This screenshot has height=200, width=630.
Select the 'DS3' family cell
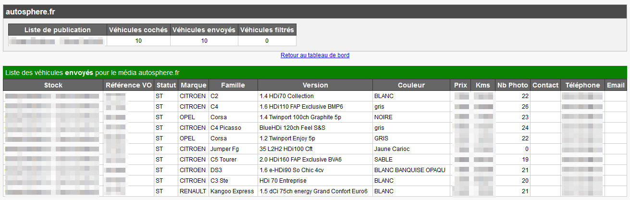pyautogui.click(x=233, y=170)
